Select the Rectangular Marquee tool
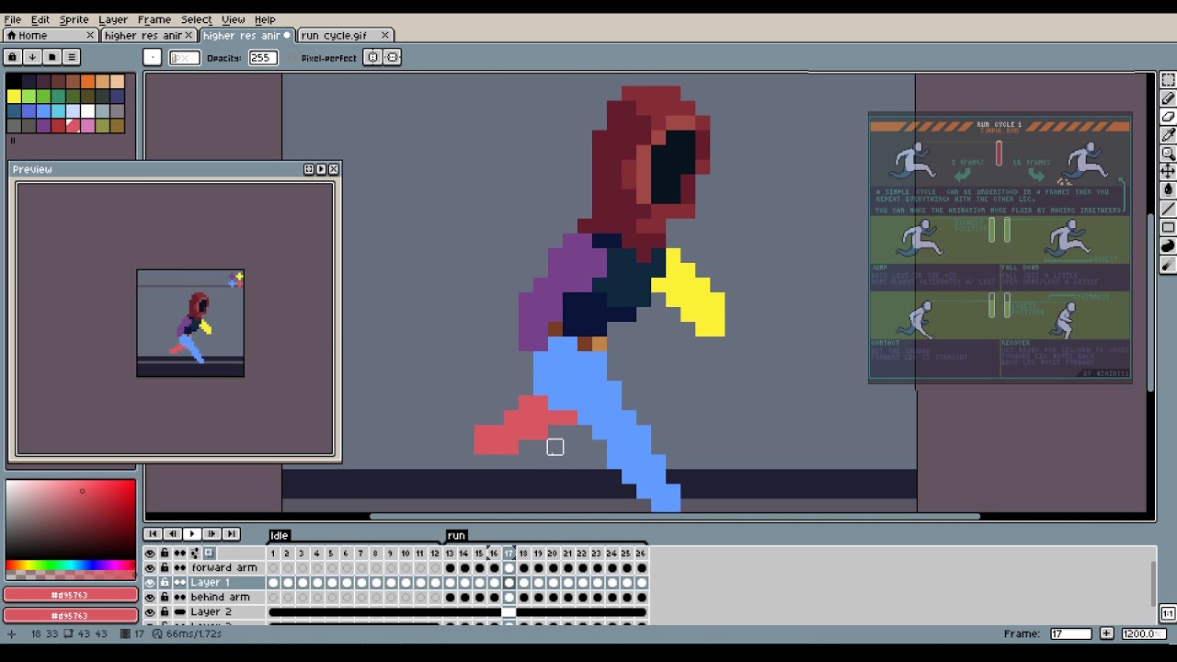1177x662 pixels. click(1168, 80)
